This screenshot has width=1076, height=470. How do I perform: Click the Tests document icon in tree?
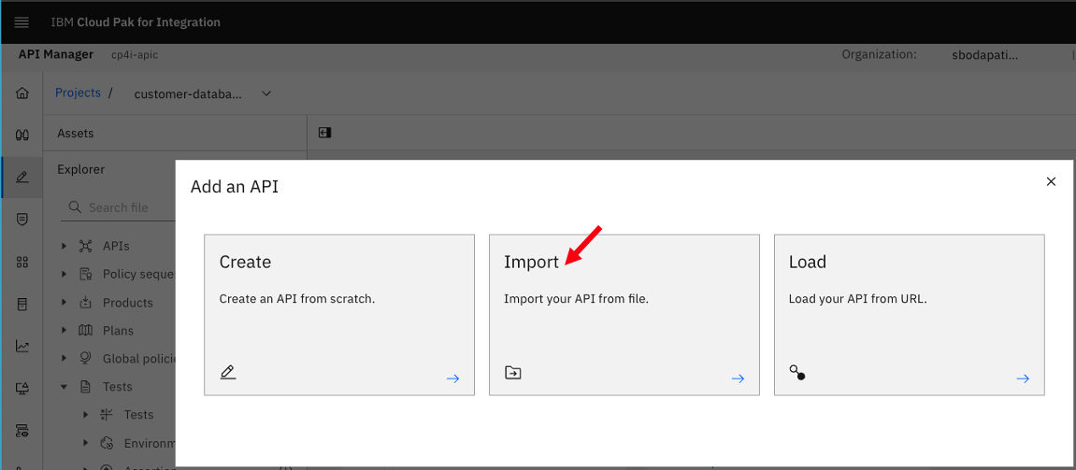coord(86,386)
